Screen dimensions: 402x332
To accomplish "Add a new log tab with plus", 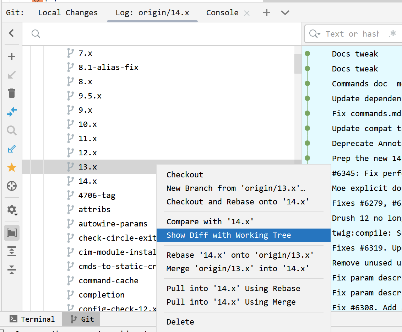I will click(x=267, y=12).
